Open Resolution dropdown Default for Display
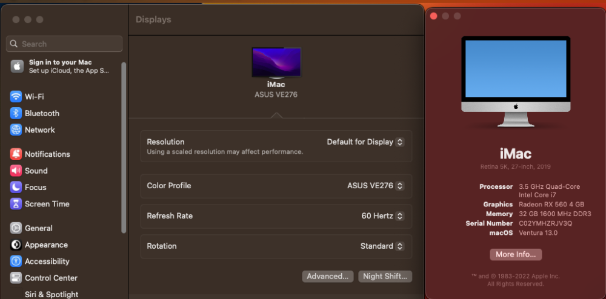 pyautogui.click(x=365, y=142)
